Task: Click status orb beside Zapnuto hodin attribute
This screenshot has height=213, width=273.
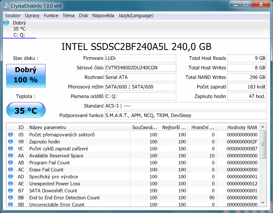Action: 10,142
